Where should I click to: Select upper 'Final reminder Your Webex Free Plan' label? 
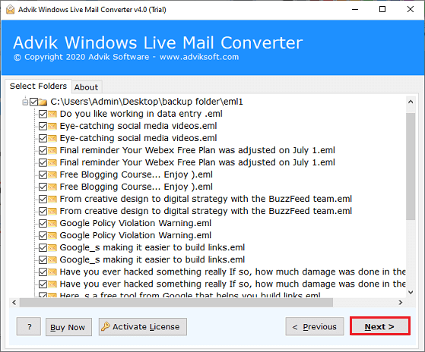(x=198, y=150)
